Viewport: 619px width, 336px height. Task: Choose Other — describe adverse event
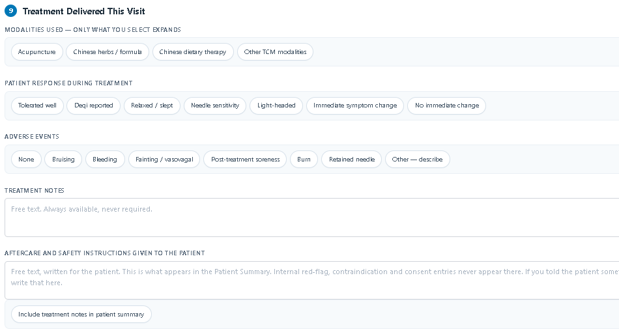pos(417,160)
